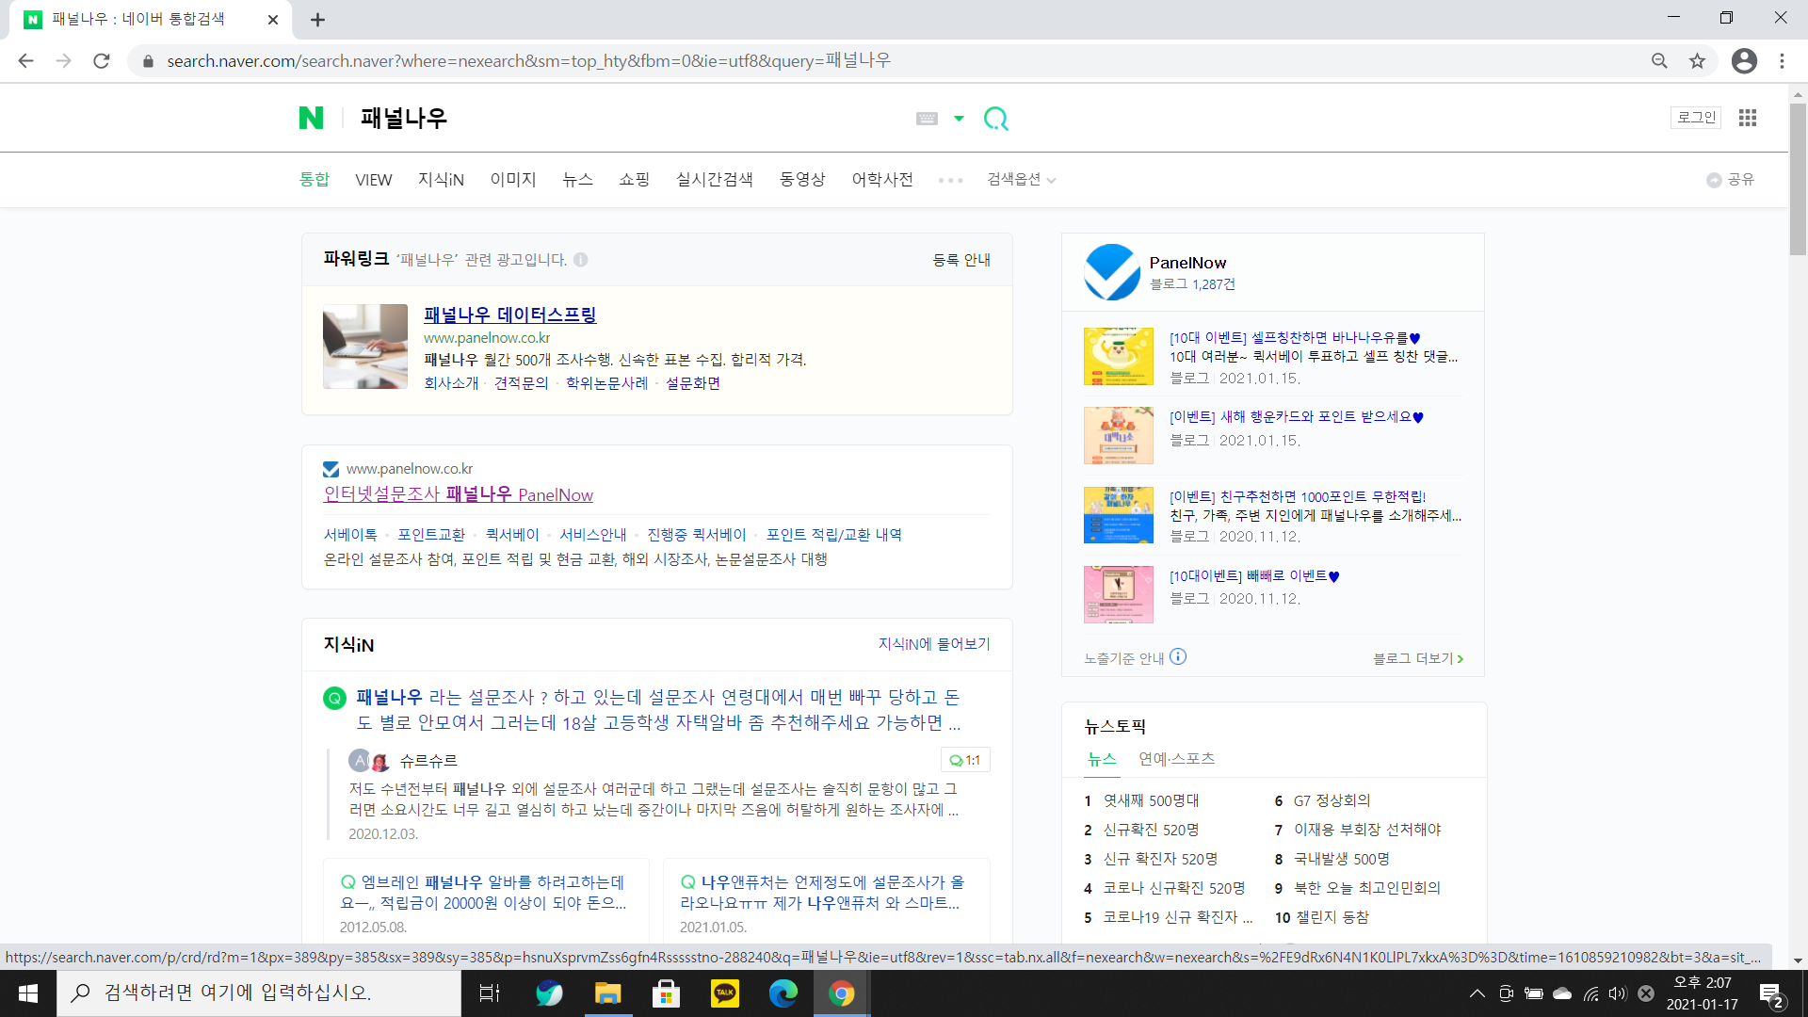Click the green Naver N logo
The height and width of the screenshot is (1017, 1808).
tap(311, 118)
